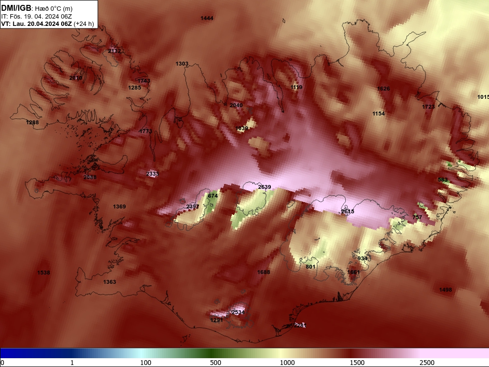Screen dimensions: 489x367
Task: Select the 583 value in the east
Action: click(x=443, y=180)
